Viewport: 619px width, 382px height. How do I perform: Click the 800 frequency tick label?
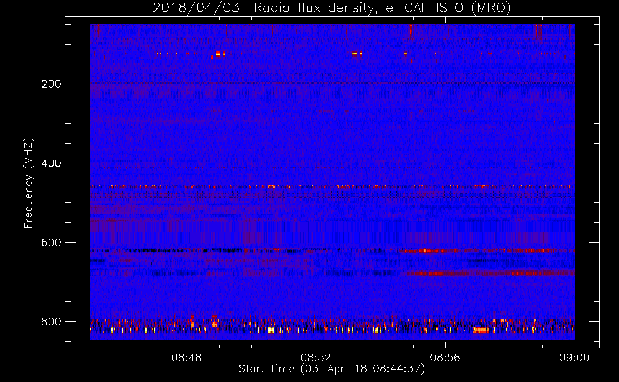[x=51, y=322]
